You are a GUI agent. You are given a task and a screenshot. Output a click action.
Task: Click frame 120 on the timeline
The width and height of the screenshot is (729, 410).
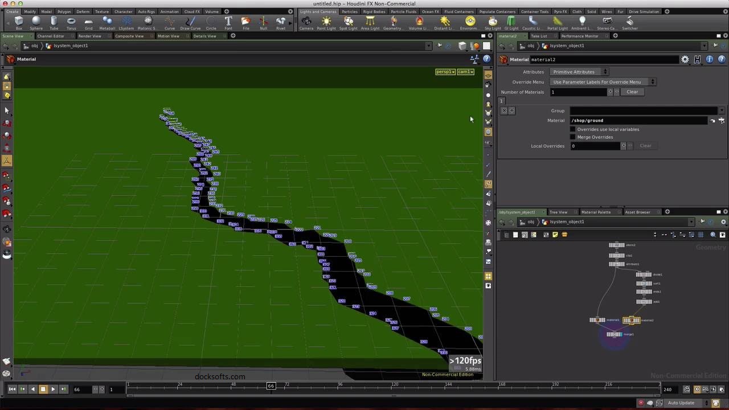(x=394, y=386)
